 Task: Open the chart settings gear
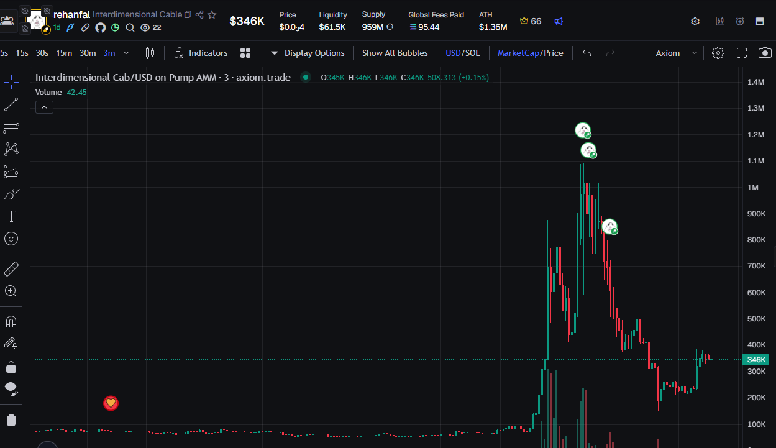(x=718, y=53)
